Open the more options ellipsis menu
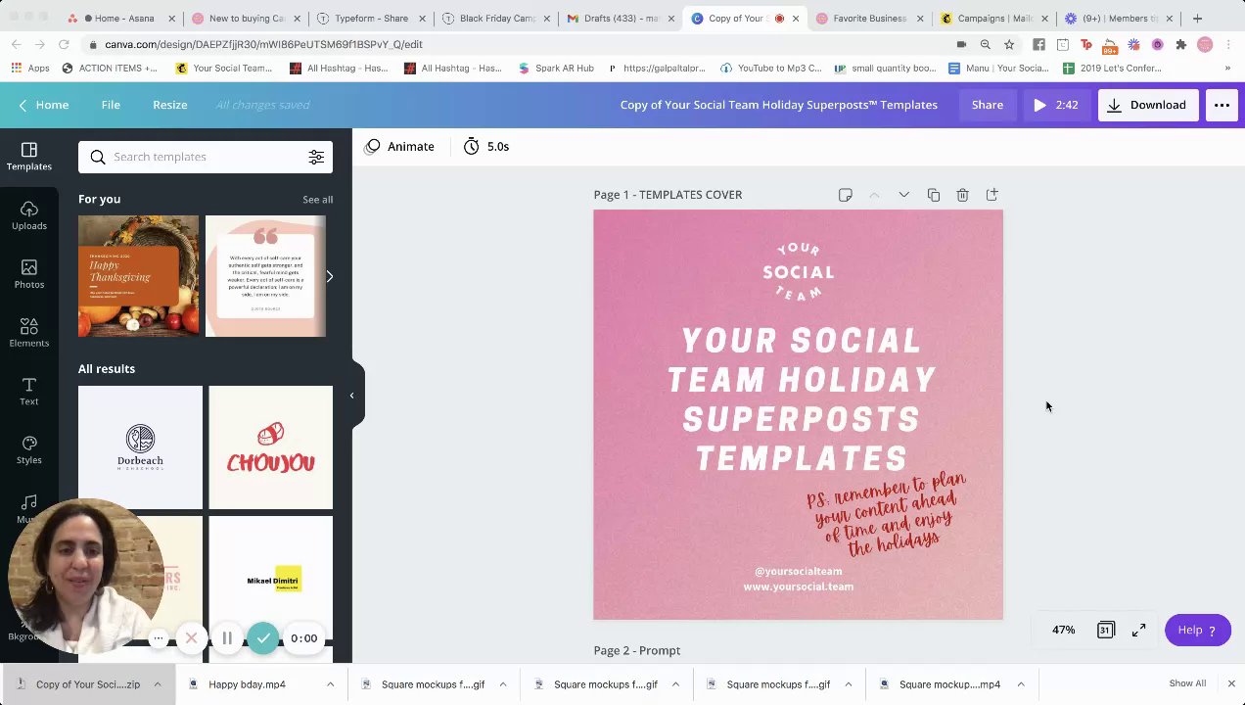The width and height of the screenshot is (1245, 705). click(x=1222, y=105)
